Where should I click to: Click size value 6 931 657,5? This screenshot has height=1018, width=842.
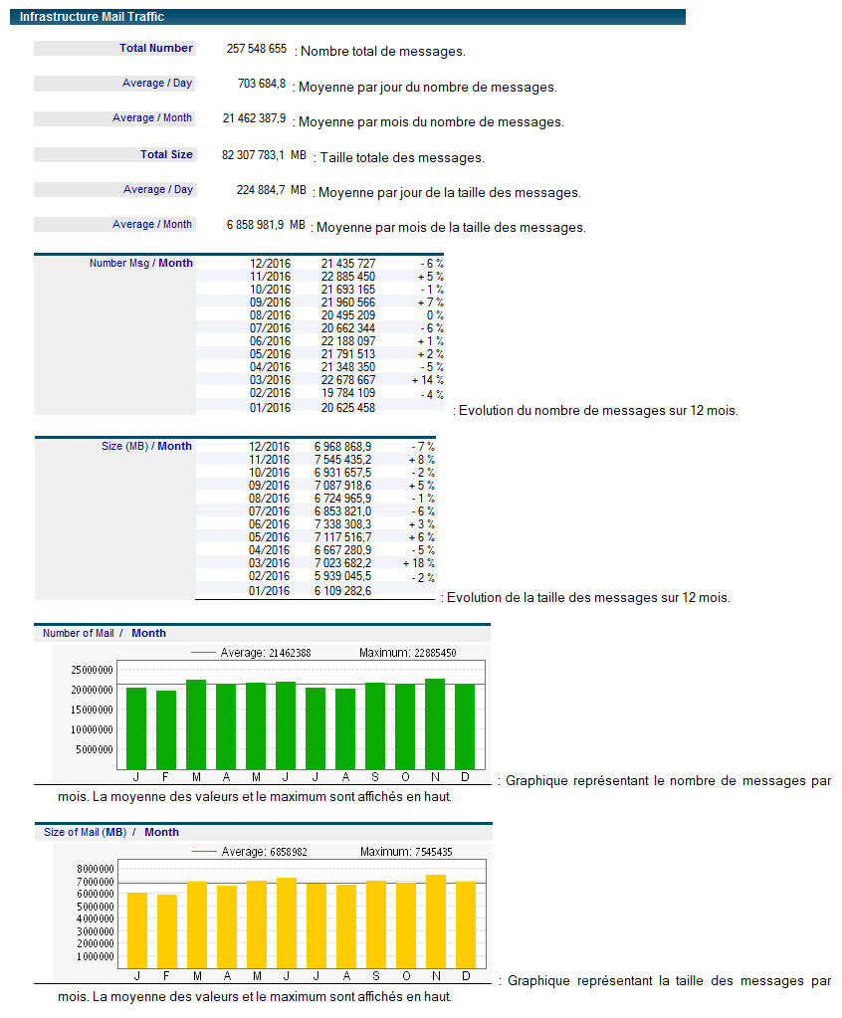342,473
